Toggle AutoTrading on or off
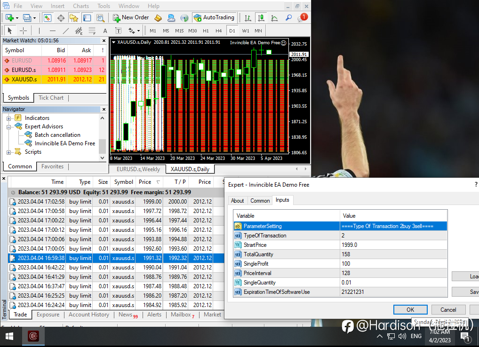Viewport: 479px width, 347px height. click(214, 18)
